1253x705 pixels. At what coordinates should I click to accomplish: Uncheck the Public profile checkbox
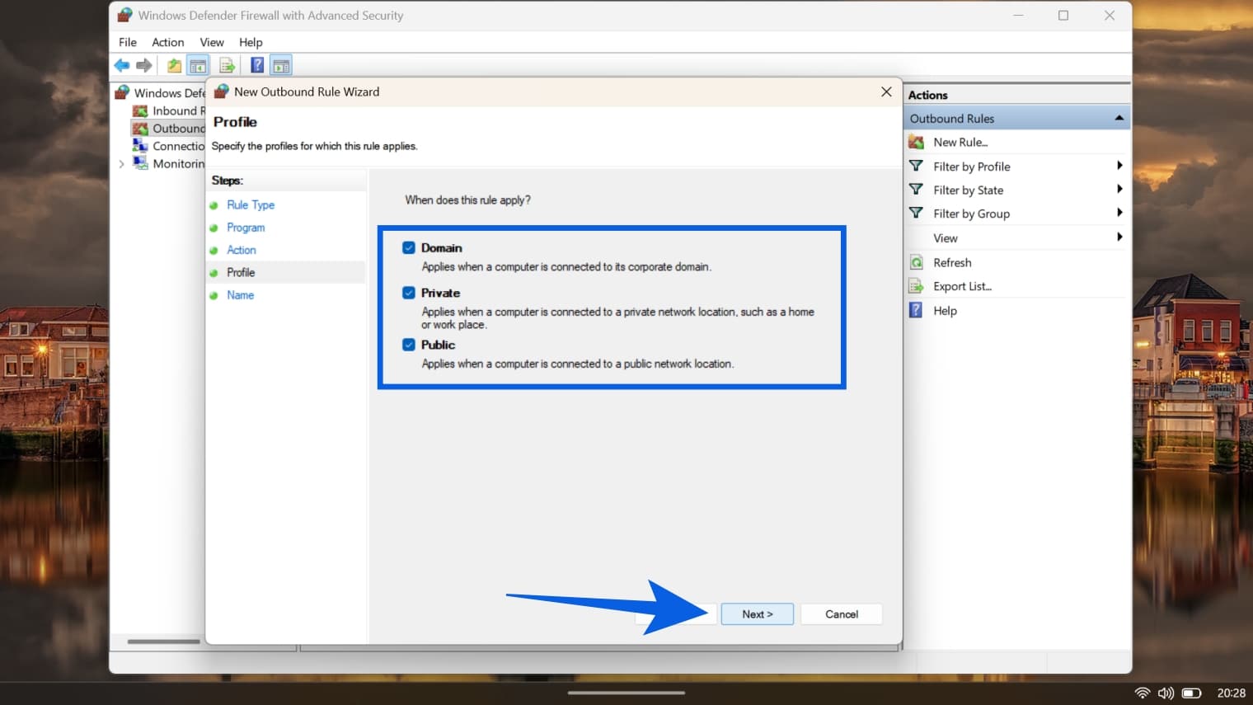(x=409, y=345)
